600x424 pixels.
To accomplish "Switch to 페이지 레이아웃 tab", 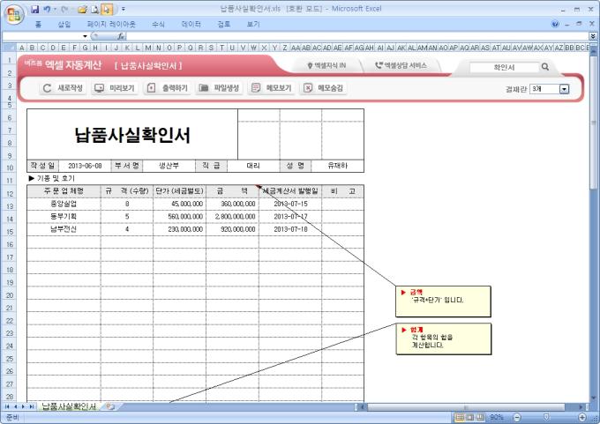I will tap(111, 24).
